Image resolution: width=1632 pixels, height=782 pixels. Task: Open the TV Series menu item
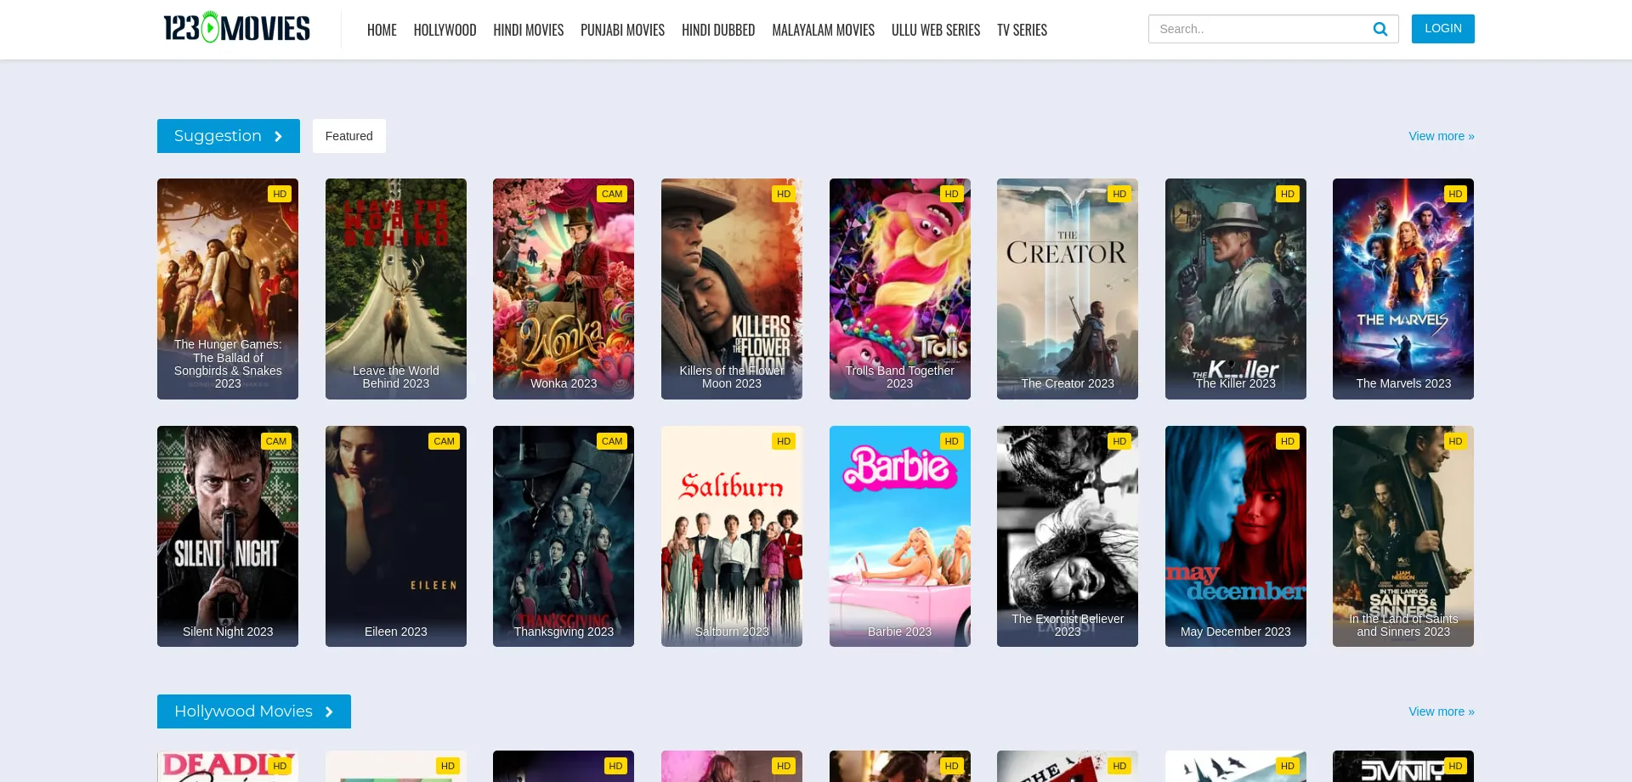[1022, 30]
